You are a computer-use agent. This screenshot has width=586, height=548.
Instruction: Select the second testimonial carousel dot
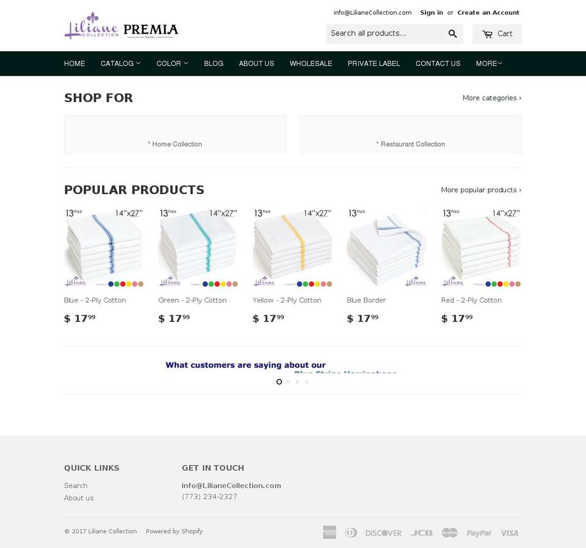(288, 381)
